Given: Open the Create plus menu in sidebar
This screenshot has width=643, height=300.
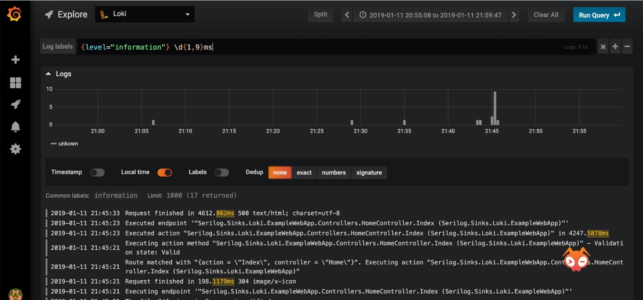Looking at the screenshot, I should pos(15,60).
